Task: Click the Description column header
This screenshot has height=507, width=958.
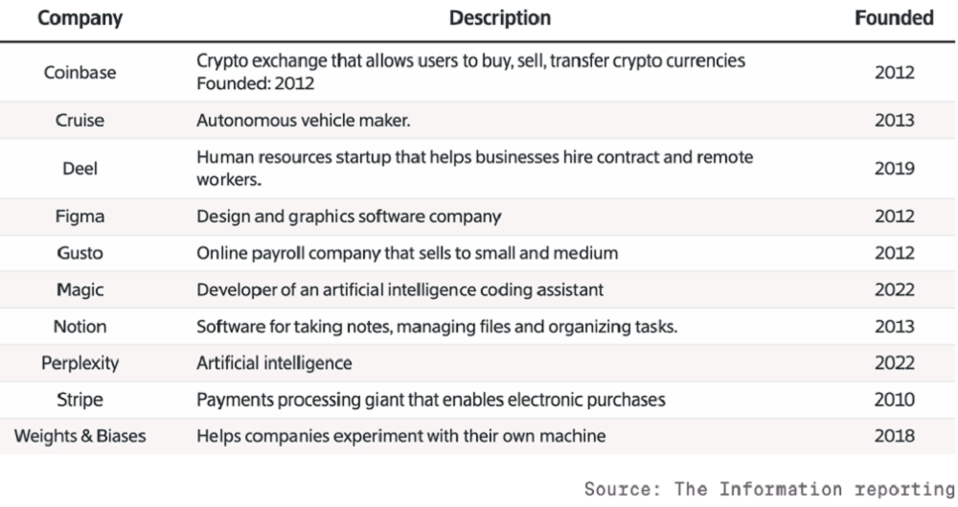Action: [500, 19]
